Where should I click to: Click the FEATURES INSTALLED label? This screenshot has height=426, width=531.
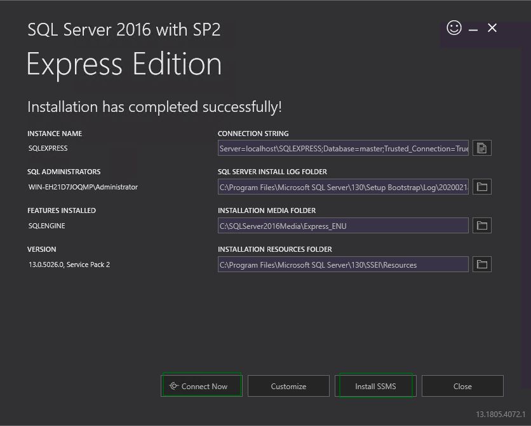coord(62,210)
